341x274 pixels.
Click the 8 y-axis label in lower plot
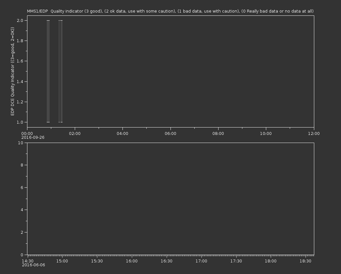pos(22,165)
